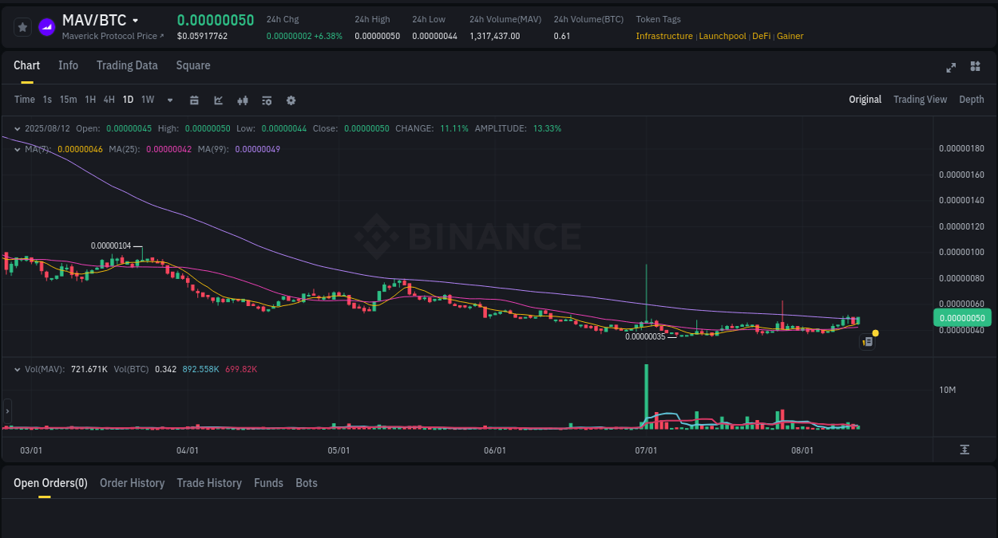Collapse the Vol(MAV) indicator panel chevron
This screenshot has width=998, height=538.
18,369
